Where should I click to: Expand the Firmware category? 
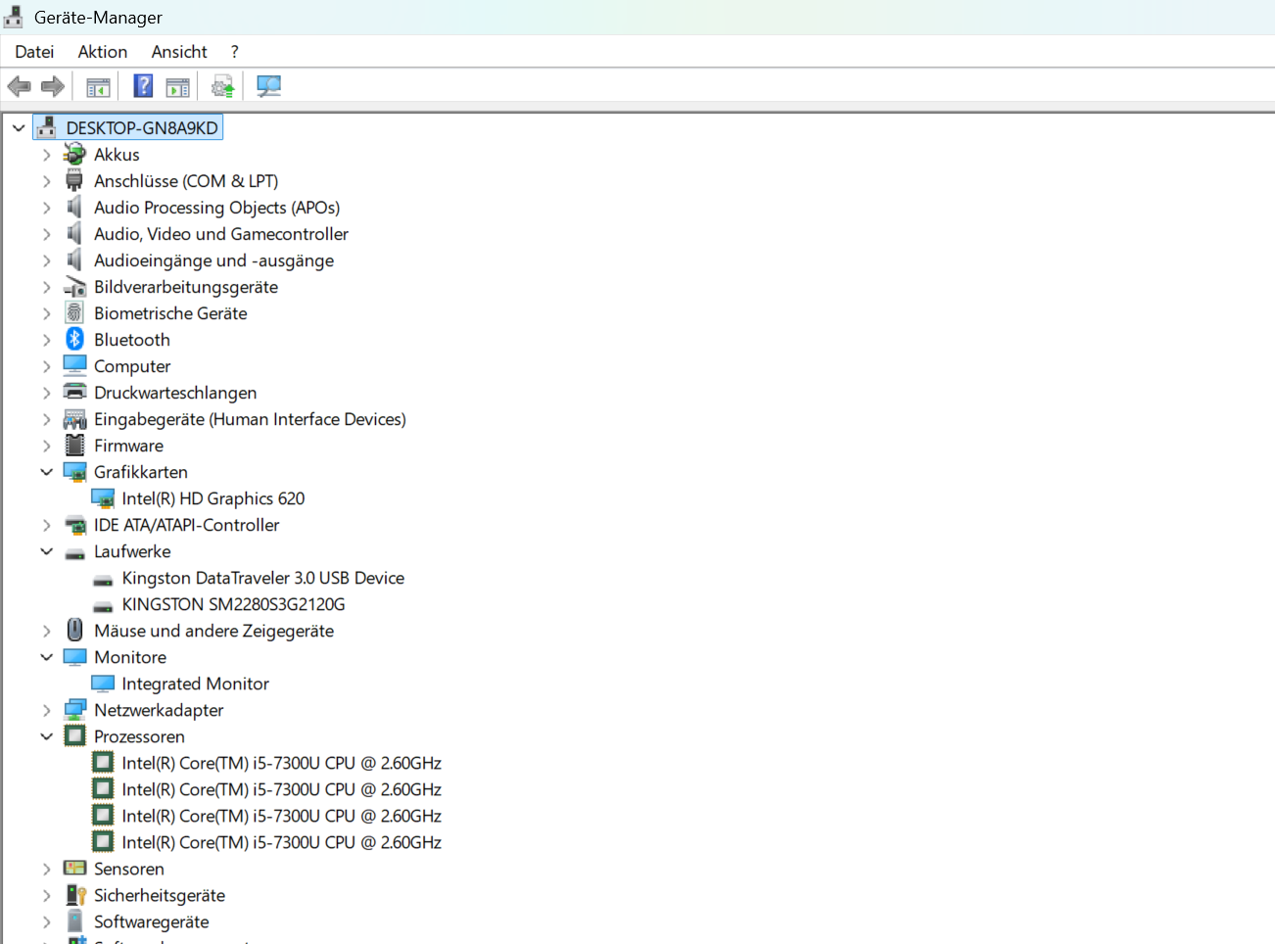click(x=46, y=446)
